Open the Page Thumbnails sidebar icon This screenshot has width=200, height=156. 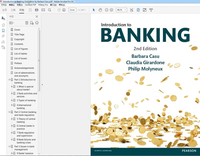(3, 25)
